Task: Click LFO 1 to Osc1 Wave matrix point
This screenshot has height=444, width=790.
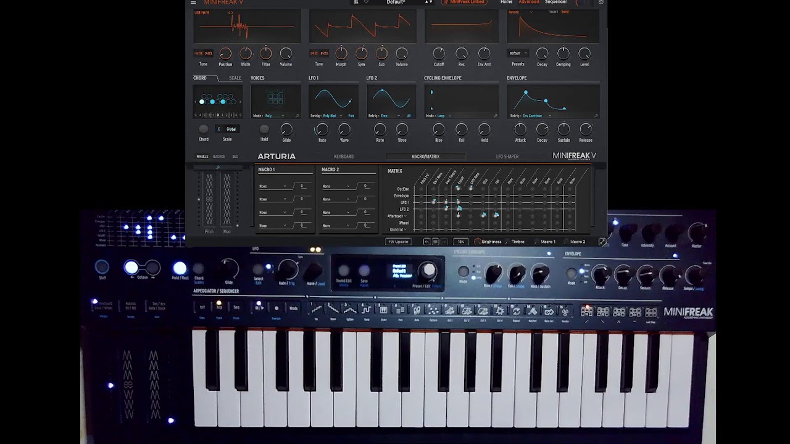Action: coord(433,202)
